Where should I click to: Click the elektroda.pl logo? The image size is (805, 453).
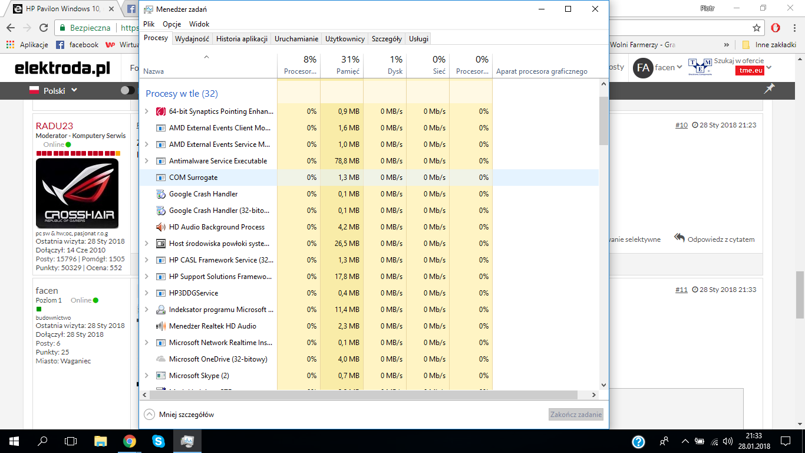(62, 68)
